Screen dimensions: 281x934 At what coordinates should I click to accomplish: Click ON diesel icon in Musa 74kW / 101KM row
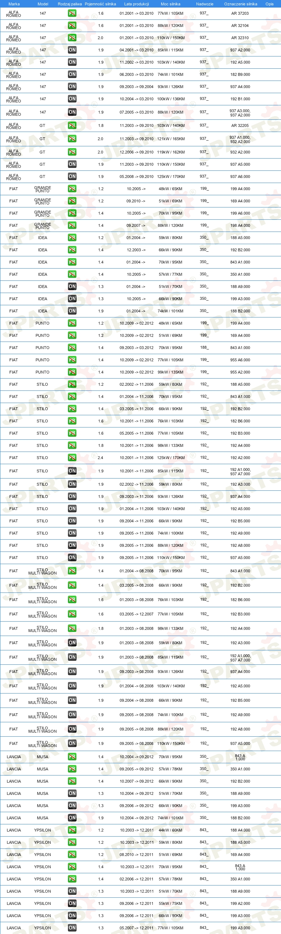[72, 818]
